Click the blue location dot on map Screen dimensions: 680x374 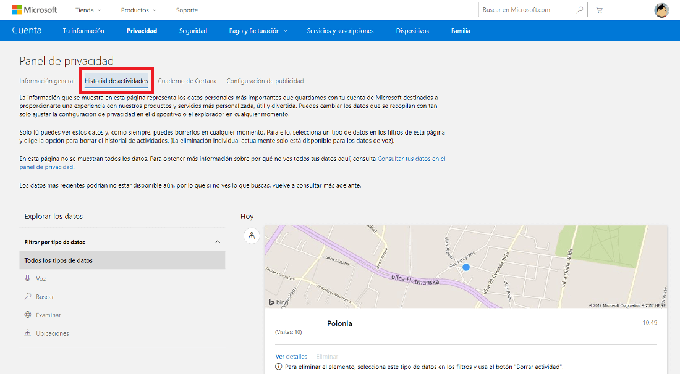tap(465, 267)
